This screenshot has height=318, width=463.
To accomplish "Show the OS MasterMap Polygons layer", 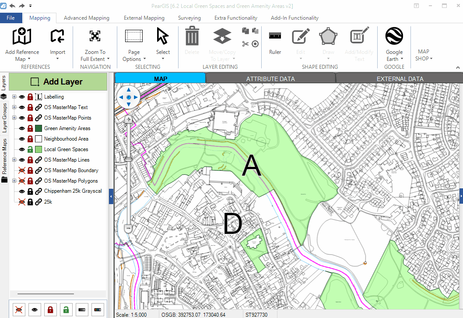I will [x=22, y=181].
